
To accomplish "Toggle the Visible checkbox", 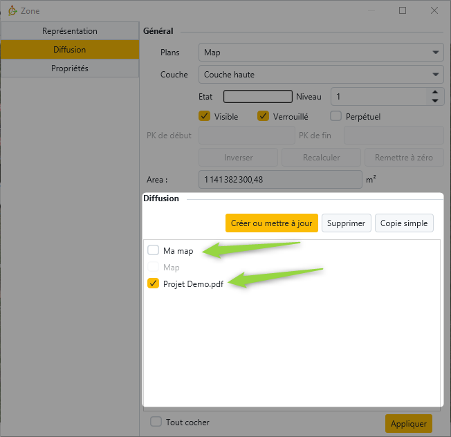I will point(205,116).
